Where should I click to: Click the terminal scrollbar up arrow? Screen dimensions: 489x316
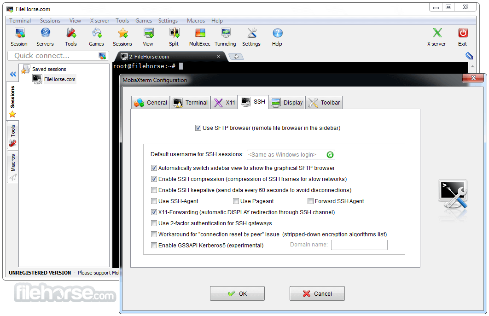pyautogui.click(x=472, y=66)
